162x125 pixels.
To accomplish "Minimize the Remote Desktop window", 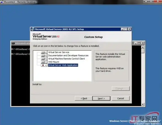I will coord(146,1).
